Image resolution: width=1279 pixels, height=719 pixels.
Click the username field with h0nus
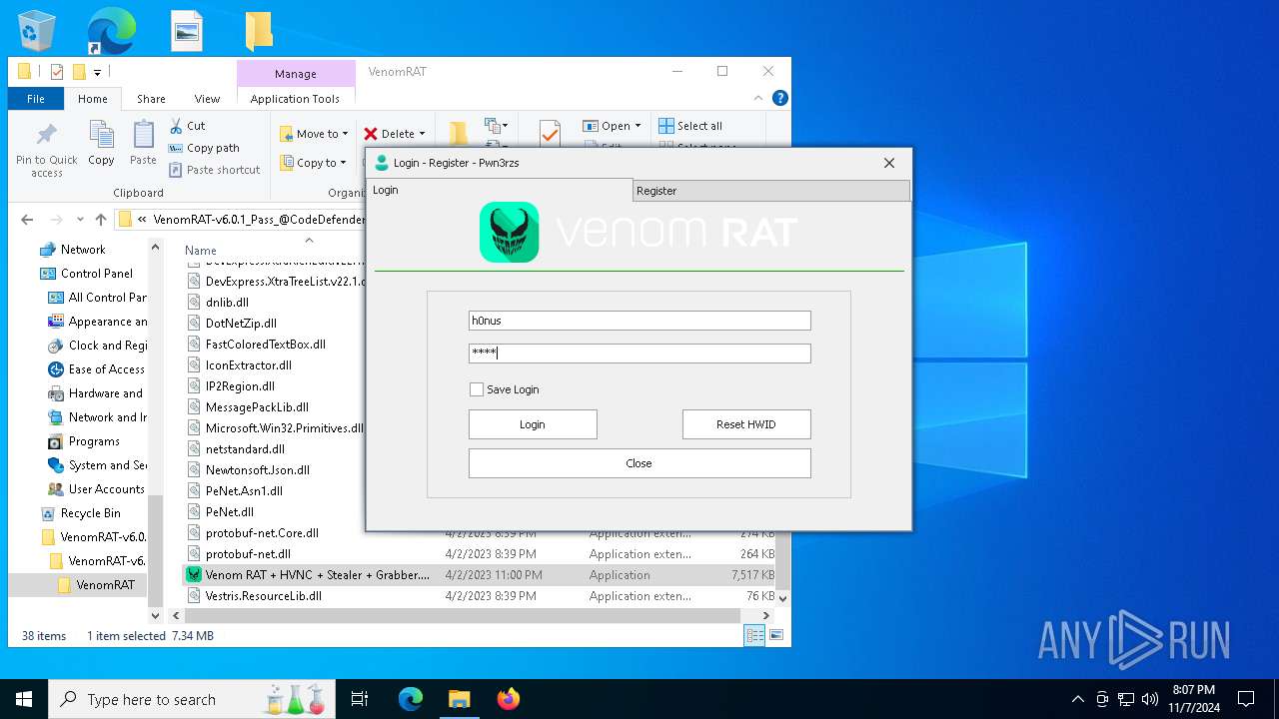tap(639, 321)
